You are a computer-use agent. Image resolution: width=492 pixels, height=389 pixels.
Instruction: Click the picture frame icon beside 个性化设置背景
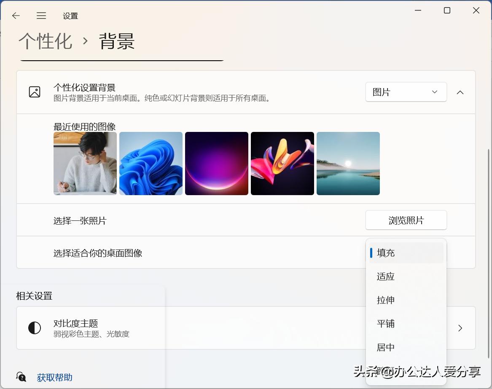pos(35,92)
